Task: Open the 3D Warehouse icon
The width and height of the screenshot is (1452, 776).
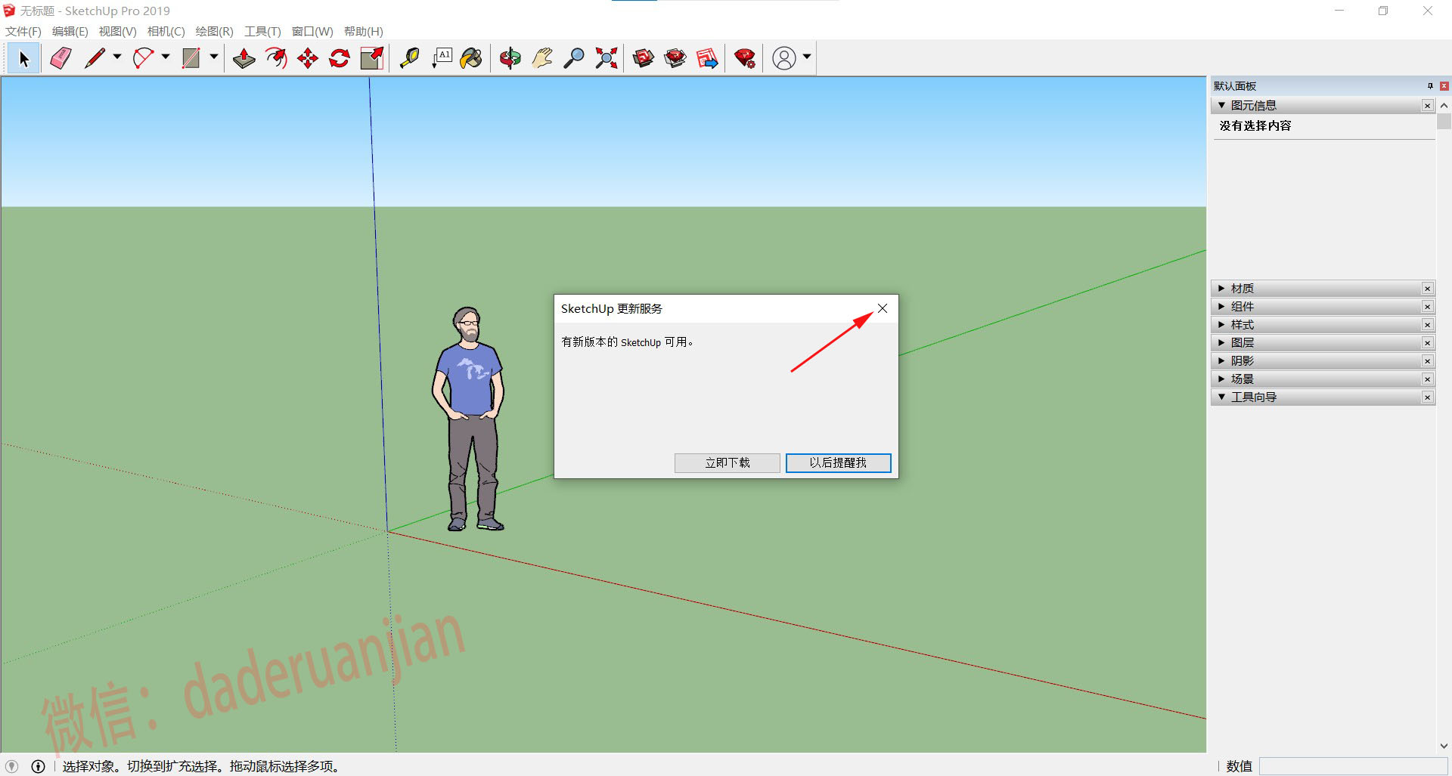Action: point(644,58)
